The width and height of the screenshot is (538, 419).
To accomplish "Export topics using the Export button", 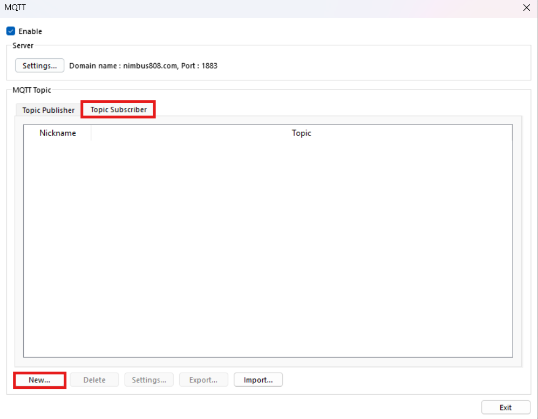I will pyautogui.click(x=203, y=380).
